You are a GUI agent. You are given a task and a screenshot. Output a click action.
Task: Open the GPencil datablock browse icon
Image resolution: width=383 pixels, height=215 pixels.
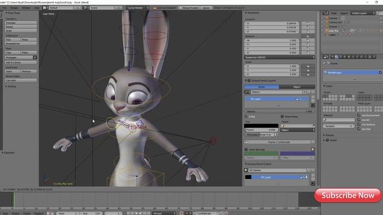point(247,92)
